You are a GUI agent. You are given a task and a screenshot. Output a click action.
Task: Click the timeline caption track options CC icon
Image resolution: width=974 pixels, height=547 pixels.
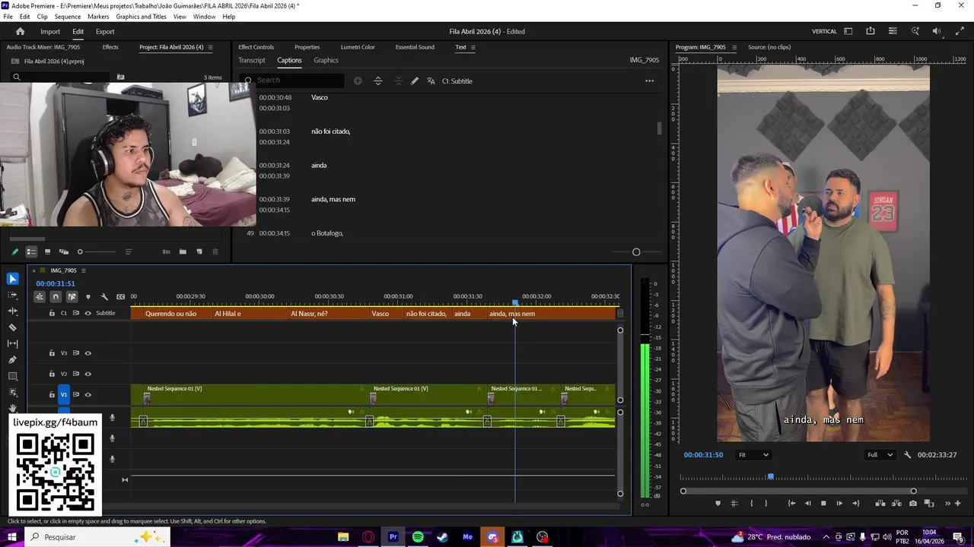pyautogui.click(x=120, y=297)
